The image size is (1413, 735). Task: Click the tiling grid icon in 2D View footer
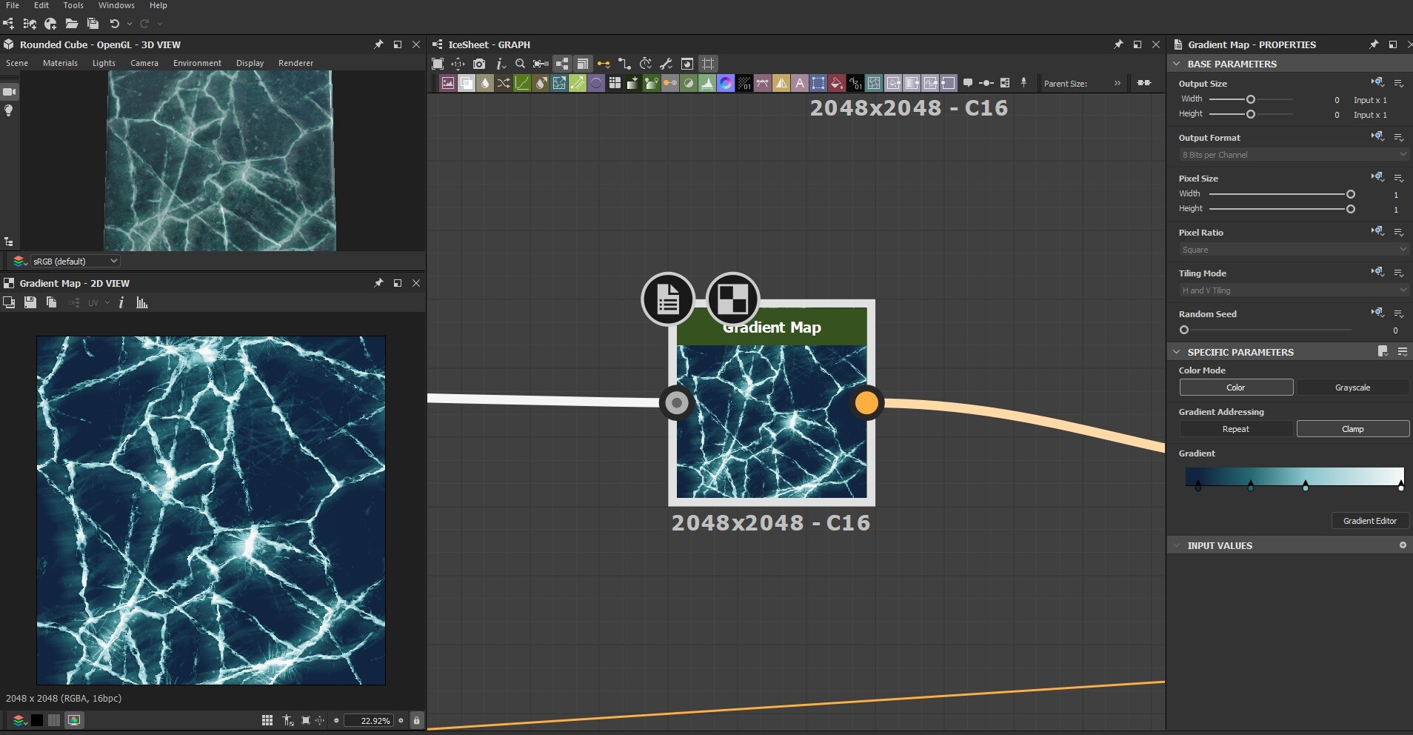(267, 720)
